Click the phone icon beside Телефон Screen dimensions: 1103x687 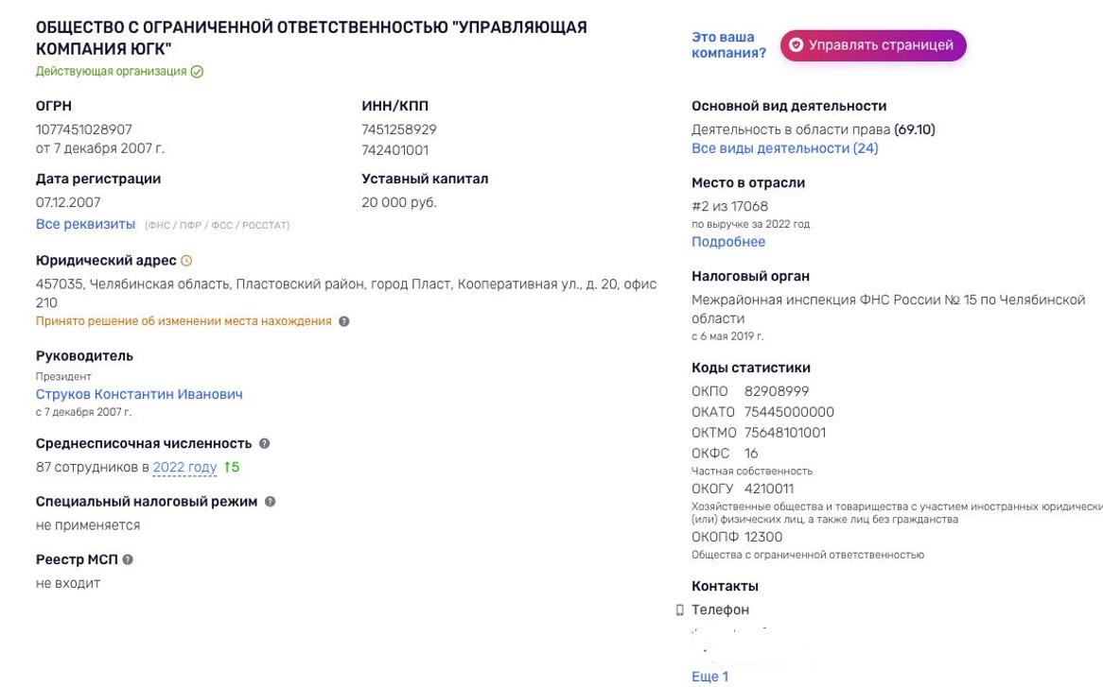click(x=679, y=610)
